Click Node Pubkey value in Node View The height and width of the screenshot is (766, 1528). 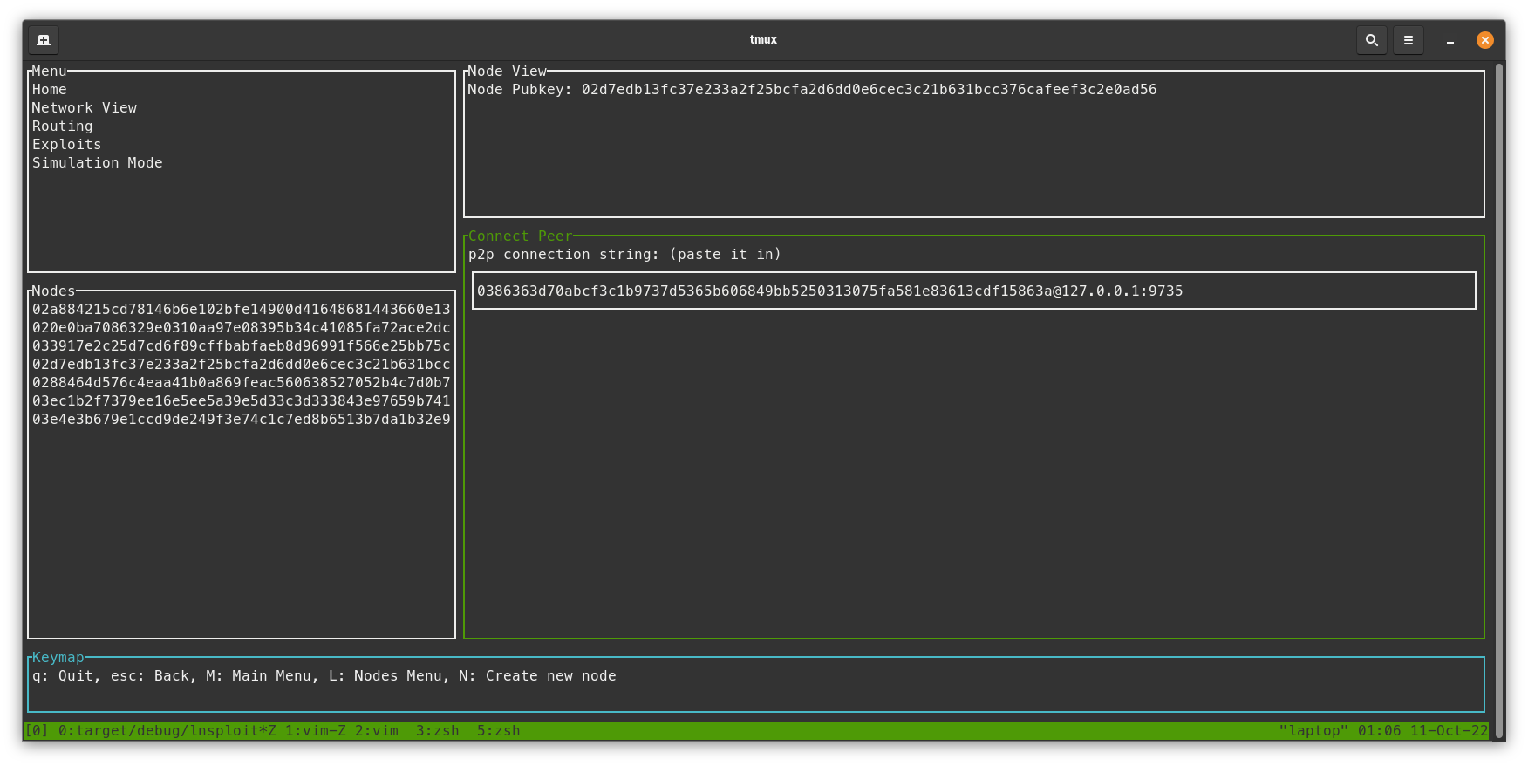[x=869, y=90]
